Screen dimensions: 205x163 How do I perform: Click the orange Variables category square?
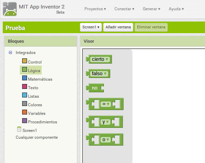[x=25, y=112]
